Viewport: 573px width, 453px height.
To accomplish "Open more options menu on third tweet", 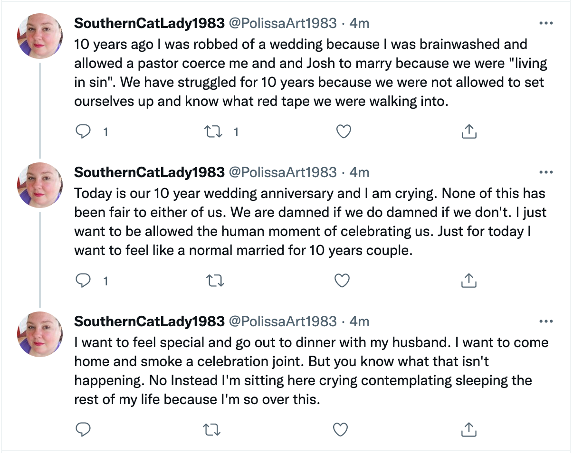I will coord(546,321).
